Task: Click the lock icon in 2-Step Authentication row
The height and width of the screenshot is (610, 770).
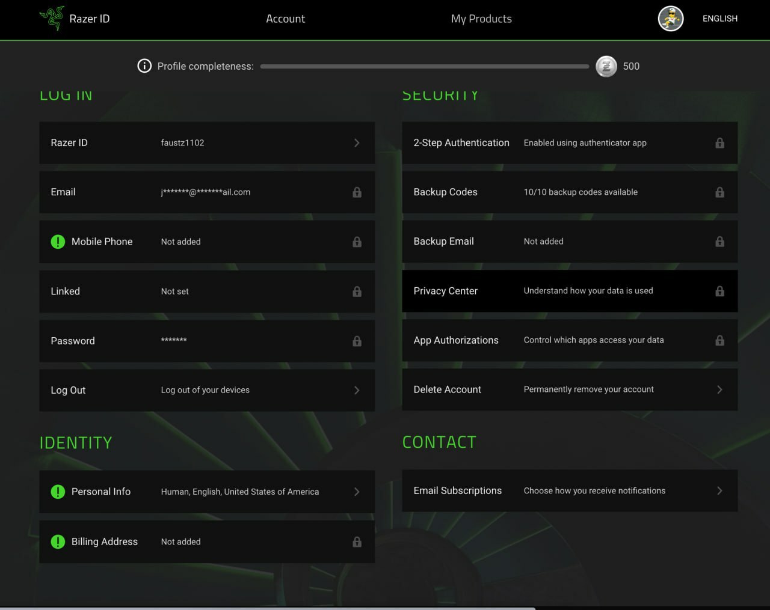Action: coord(719,143)
